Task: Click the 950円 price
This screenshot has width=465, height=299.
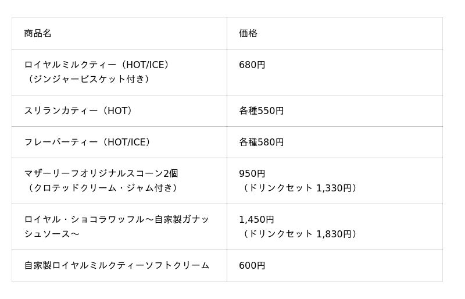Action: [252, 173]
